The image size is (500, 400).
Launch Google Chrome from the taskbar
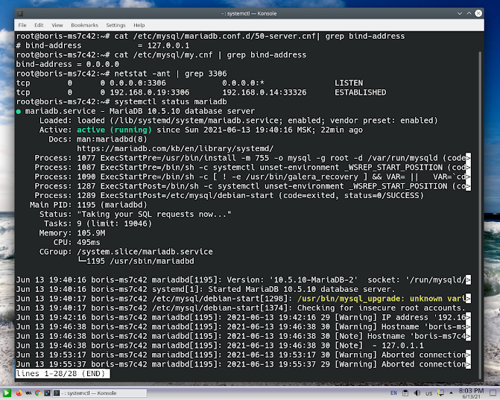coord(37,393)
